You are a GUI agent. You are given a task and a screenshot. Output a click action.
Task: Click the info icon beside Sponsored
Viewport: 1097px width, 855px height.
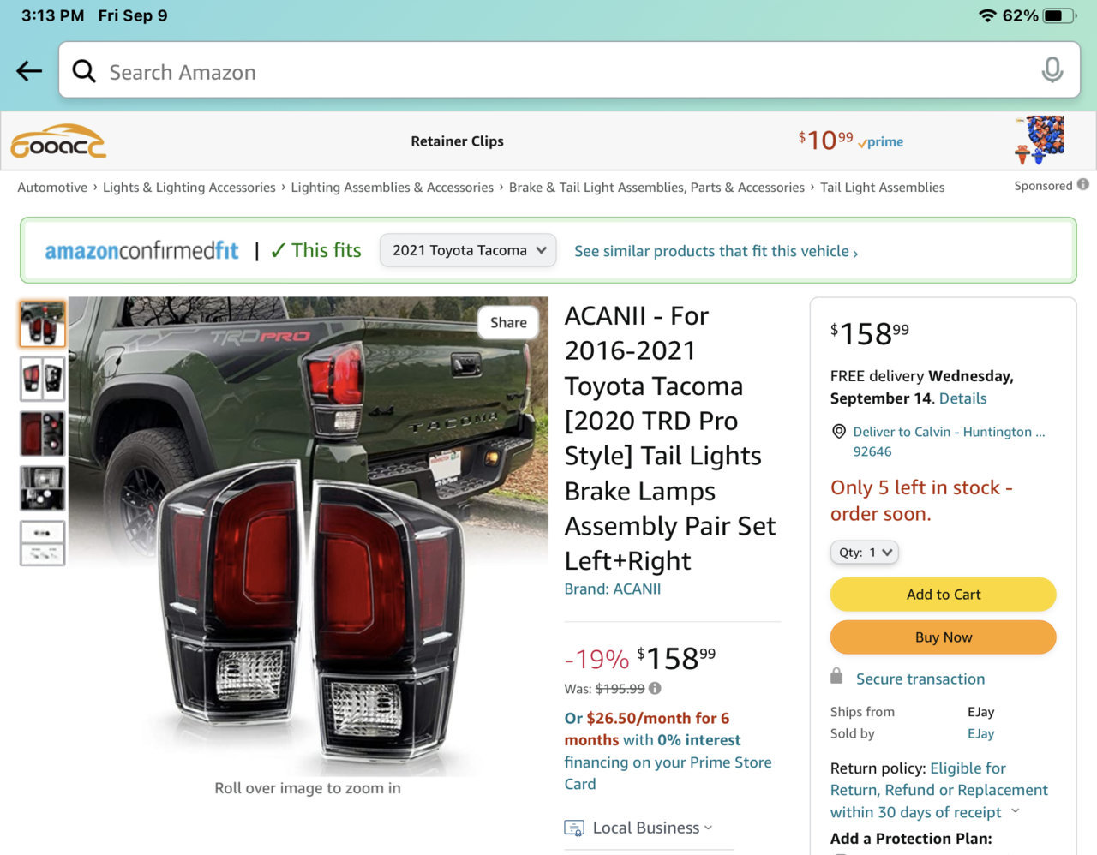1083,184
